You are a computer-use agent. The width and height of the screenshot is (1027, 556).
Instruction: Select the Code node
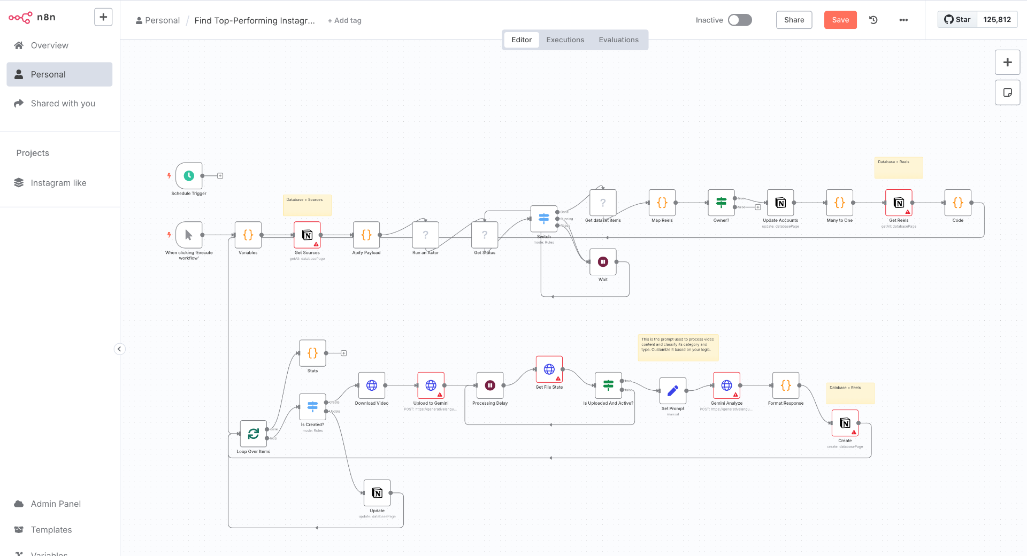click(958, 203)
